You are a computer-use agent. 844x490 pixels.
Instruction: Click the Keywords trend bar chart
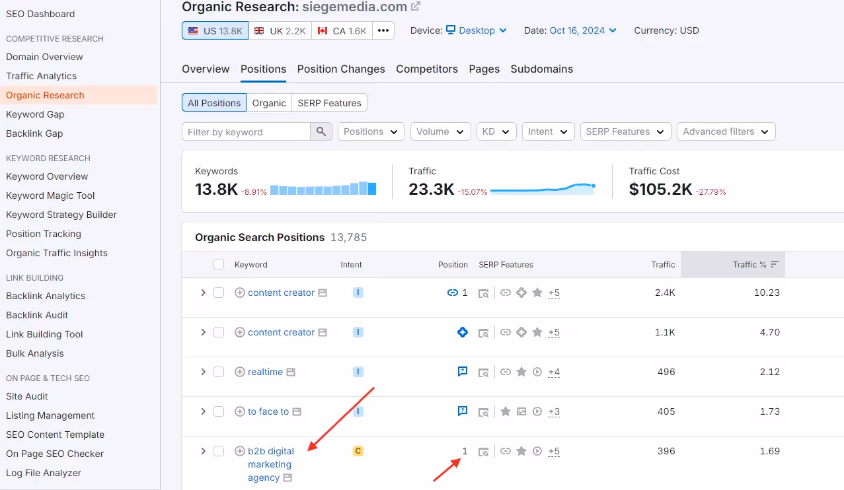[x=323, y=189]
